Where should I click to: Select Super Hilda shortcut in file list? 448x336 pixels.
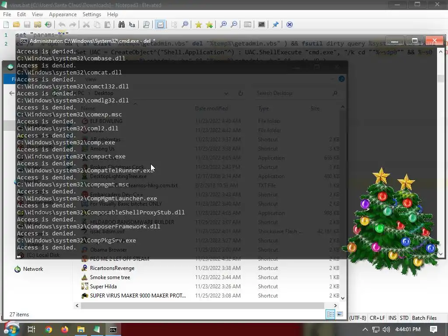click(x=103, y=286)
